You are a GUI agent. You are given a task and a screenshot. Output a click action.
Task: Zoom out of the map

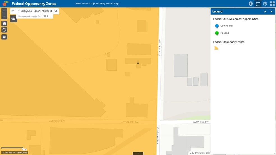4,16
